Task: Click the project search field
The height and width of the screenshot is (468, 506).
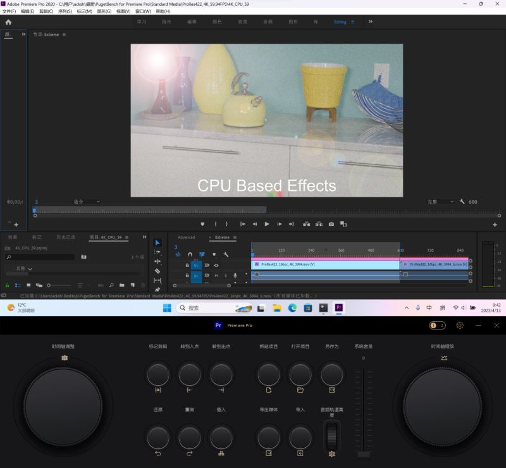Action: 40,257
